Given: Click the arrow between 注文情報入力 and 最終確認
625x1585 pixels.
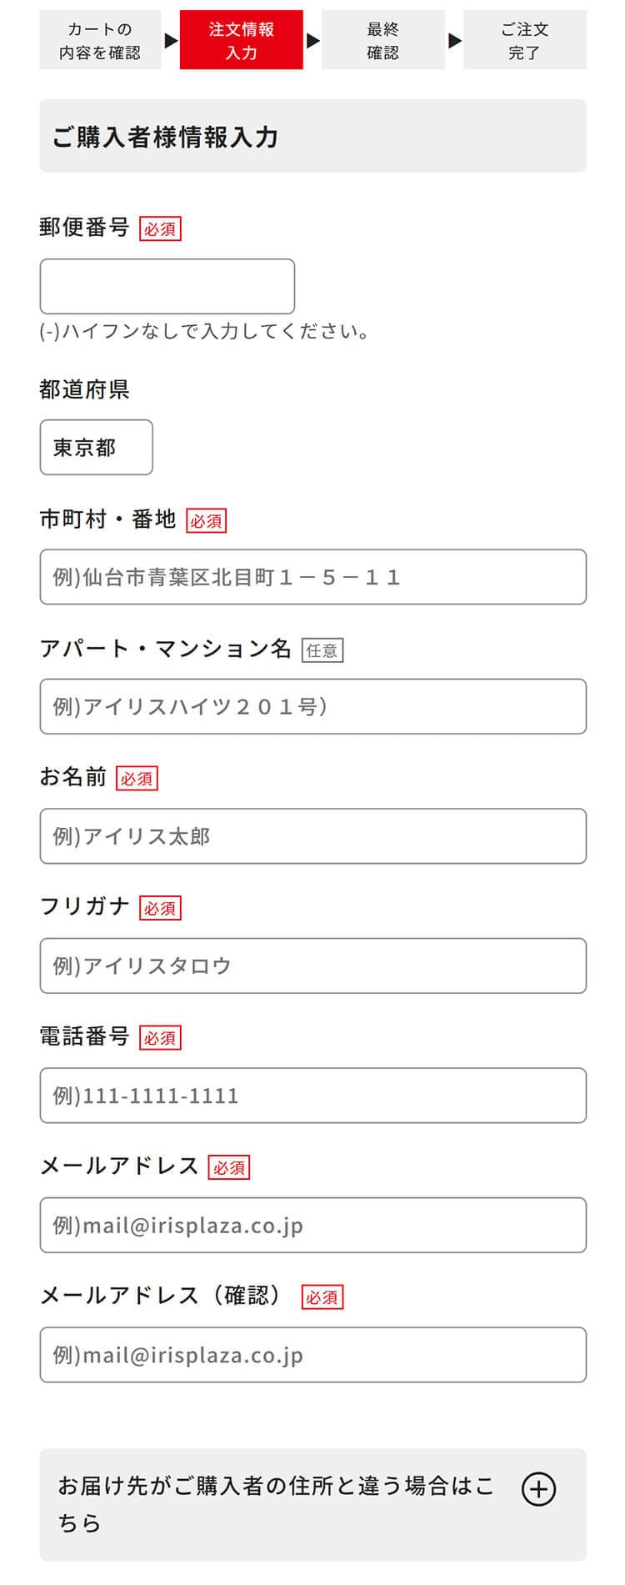Looking at the screenshot, I should (x=313, y=40).
